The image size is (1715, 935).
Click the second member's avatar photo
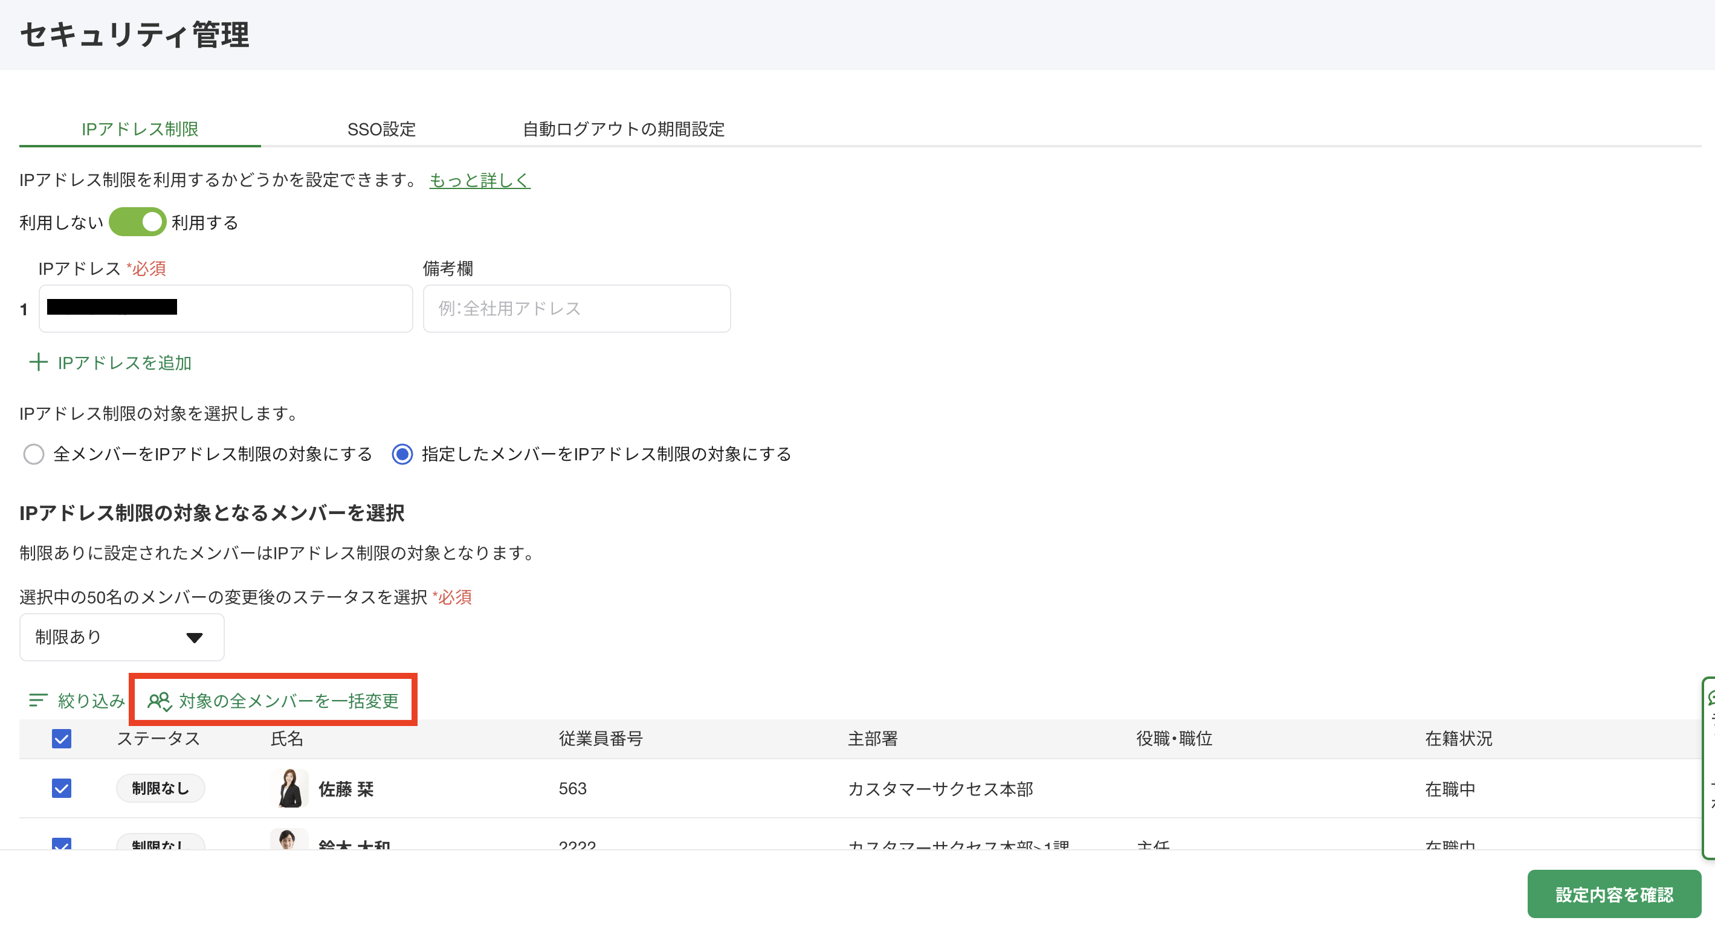pyautogui.click(x=288, y=840)
